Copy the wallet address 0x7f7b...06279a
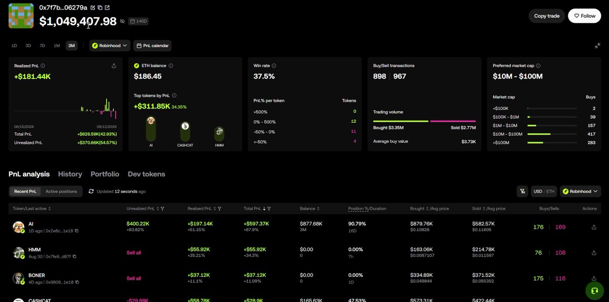 (x=100, y=8)
